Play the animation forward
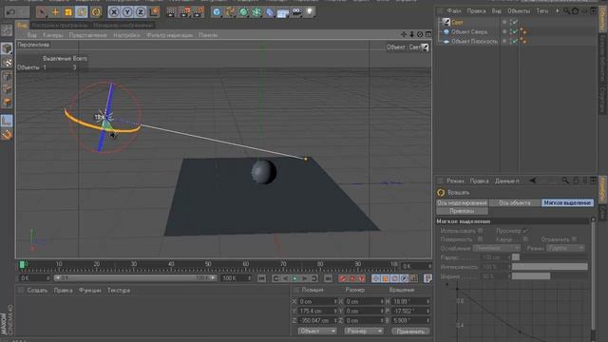 click(x=295, y=278)
